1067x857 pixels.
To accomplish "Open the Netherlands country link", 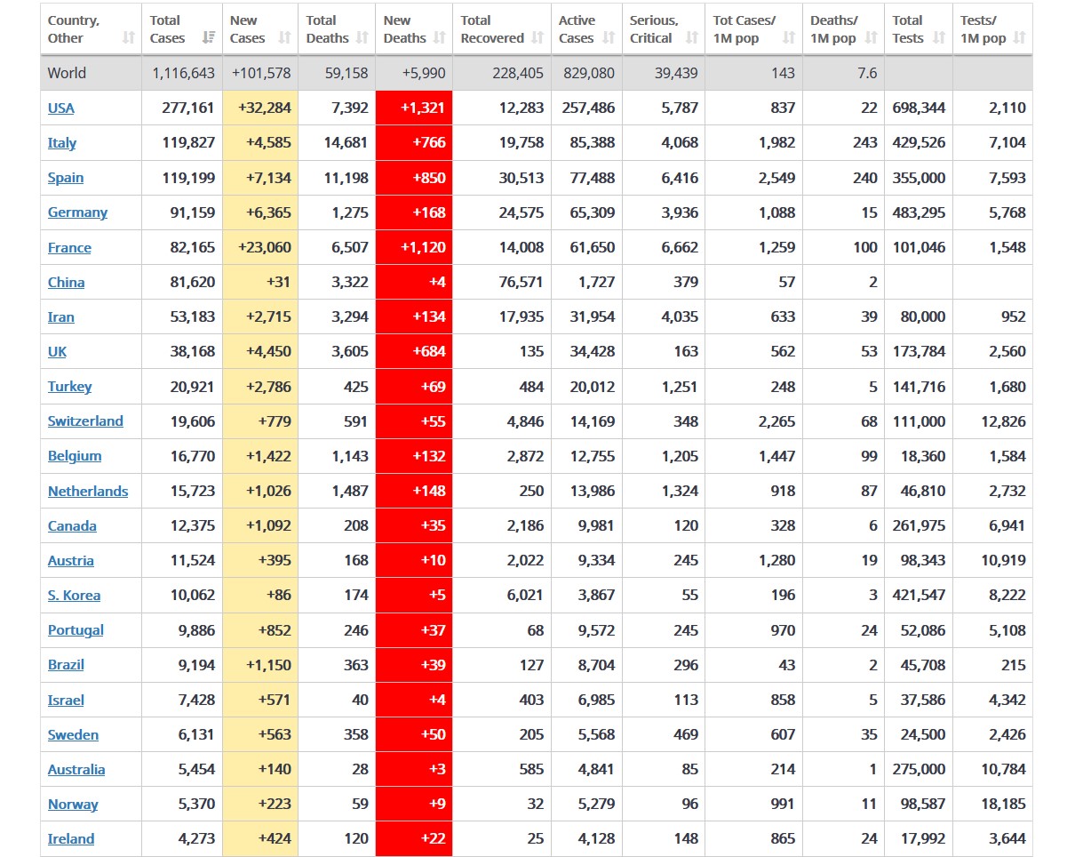I will click(x=88, y=491).
